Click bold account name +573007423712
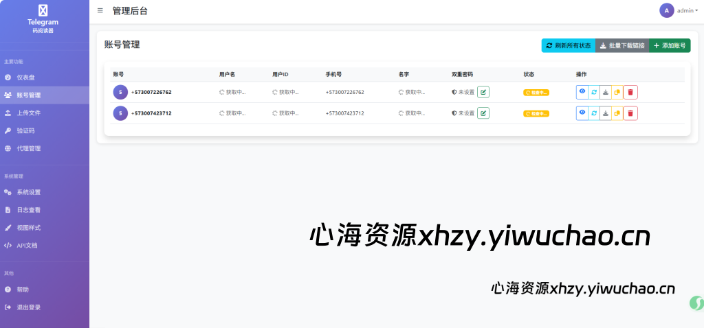The image size is (704, 328). pyautogui.click(x=151, y=113)
